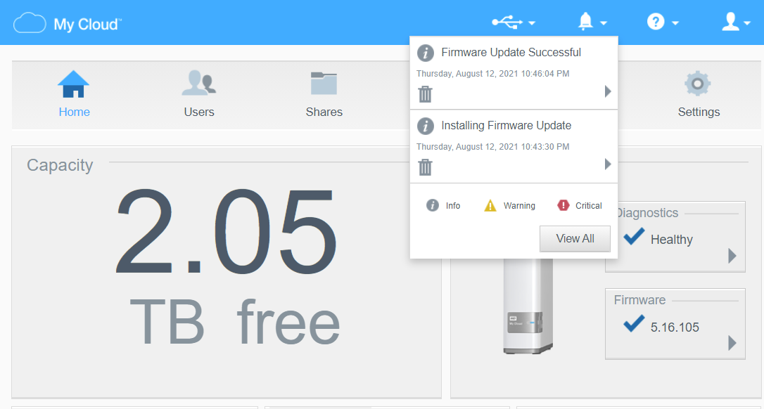
Task: Click the Home house icon
Action: [74, 84]
